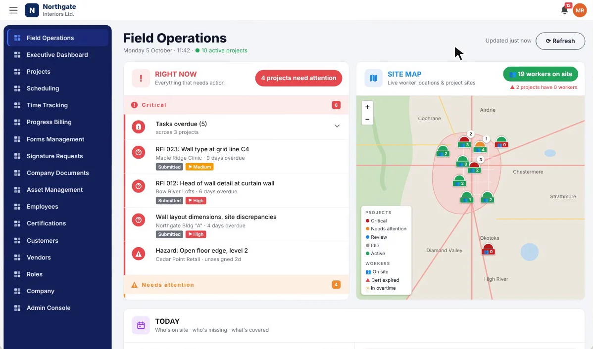The height and width of the screenshot is (349, 593).
Task: Open Field Operations in the sidebar
Action: (57, 38)
